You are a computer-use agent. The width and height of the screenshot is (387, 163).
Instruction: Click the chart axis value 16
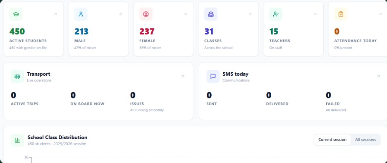(26, 157)
